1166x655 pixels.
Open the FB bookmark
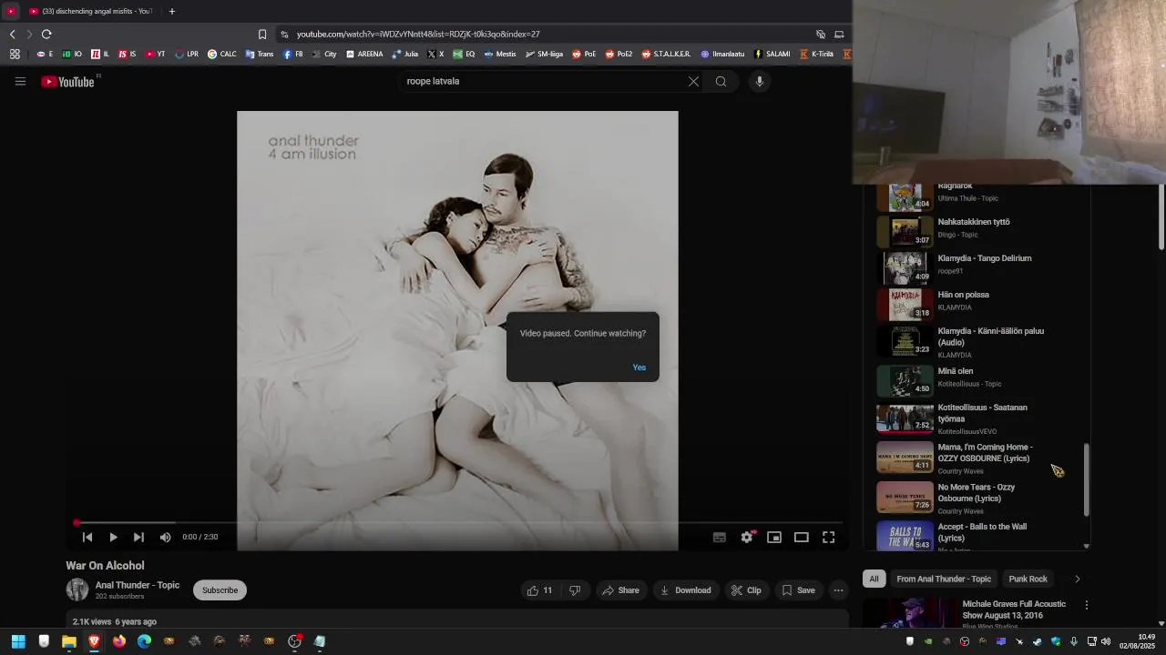(x=292, y=54)
